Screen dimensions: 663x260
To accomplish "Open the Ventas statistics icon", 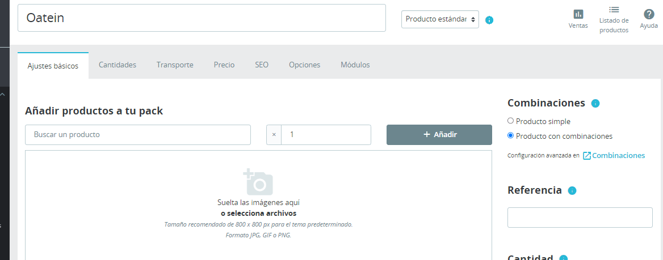I will click(x=578, y=14).
